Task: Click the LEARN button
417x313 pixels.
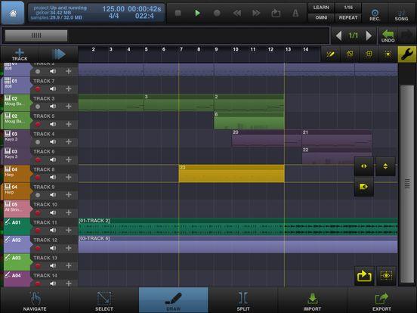Action: pos(321,8)
